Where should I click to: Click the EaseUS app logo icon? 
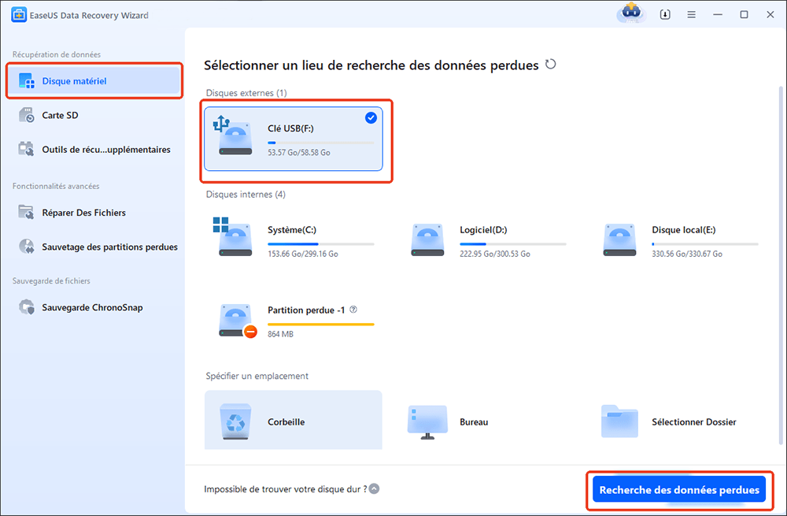[x=19, y=15]
